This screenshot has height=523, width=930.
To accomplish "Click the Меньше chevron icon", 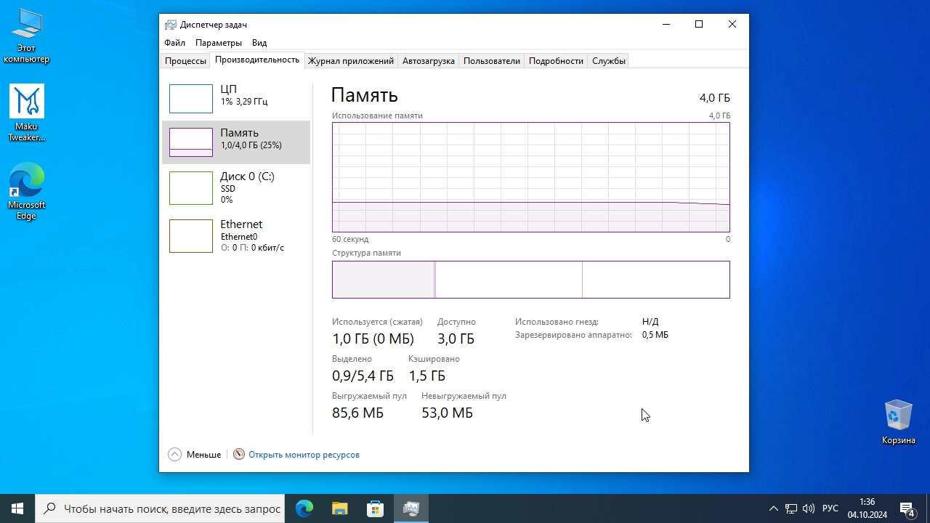I will [174, 454].
